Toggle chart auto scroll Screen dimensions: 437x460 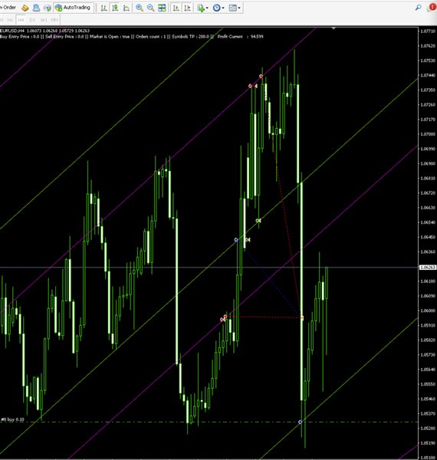[176, 8]
